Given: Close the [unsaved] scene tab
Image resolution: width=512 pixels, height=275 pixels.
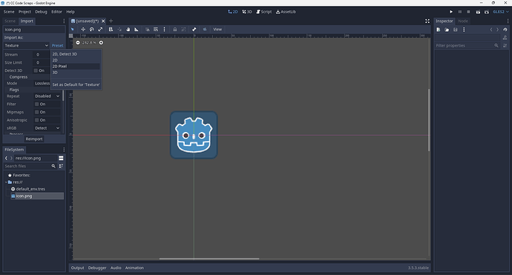Looking at the screenshot, I should (x=103, y=21).
